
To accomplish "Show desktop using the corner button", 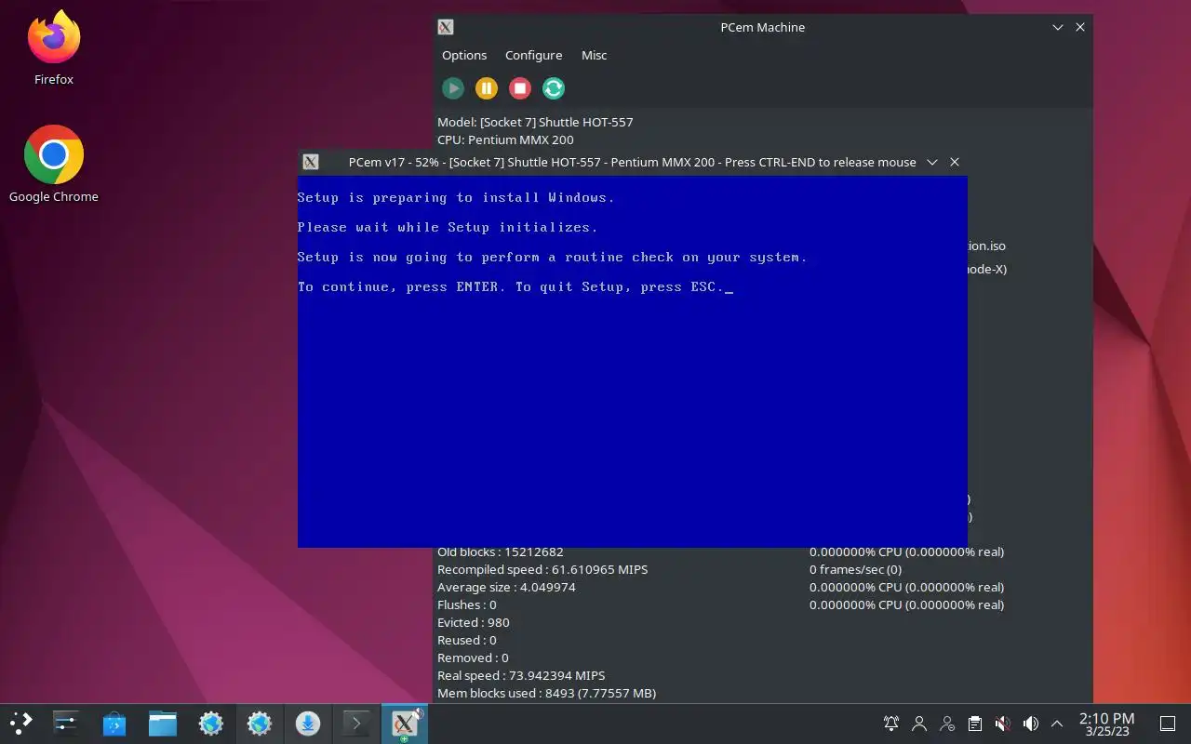I will [x=1167, y=724].
